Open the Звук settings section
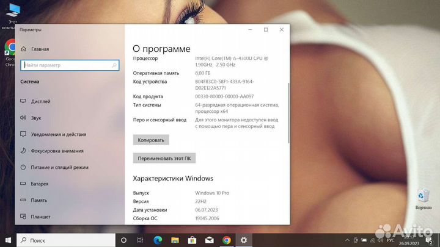This screenshot has height=247, width=440. tap(31, 118)
